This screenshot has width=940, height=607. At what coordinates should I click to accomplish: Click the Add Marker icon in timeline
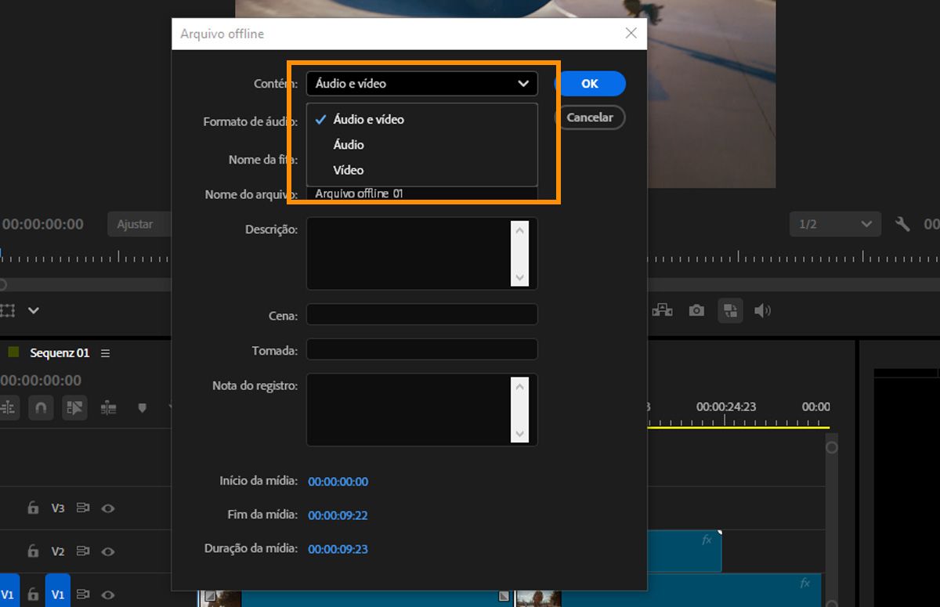(x=142, y=407)
